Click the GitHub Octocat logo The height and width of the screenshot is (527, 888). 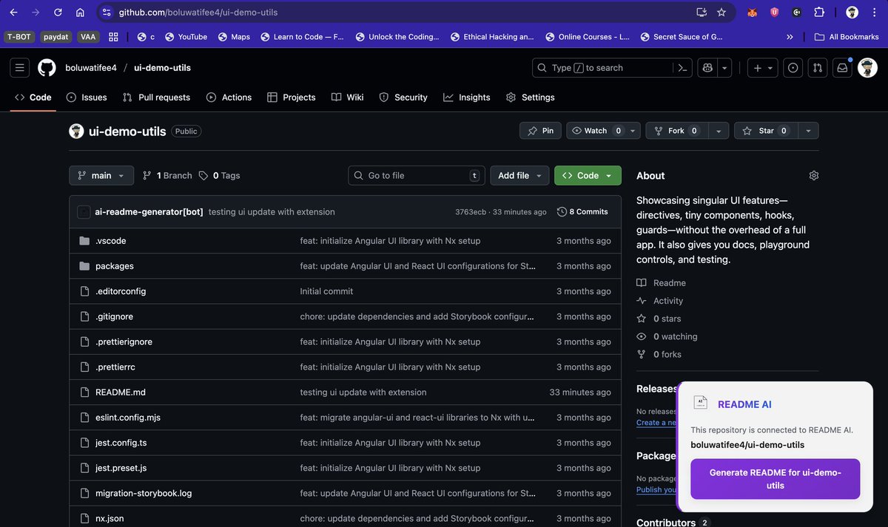pos(47,67)
